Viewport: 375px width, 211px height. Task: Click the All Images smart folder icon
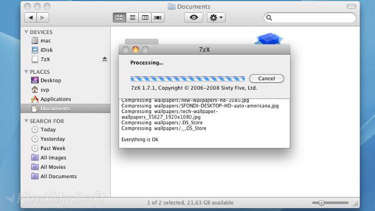click(x=35, y=158)
